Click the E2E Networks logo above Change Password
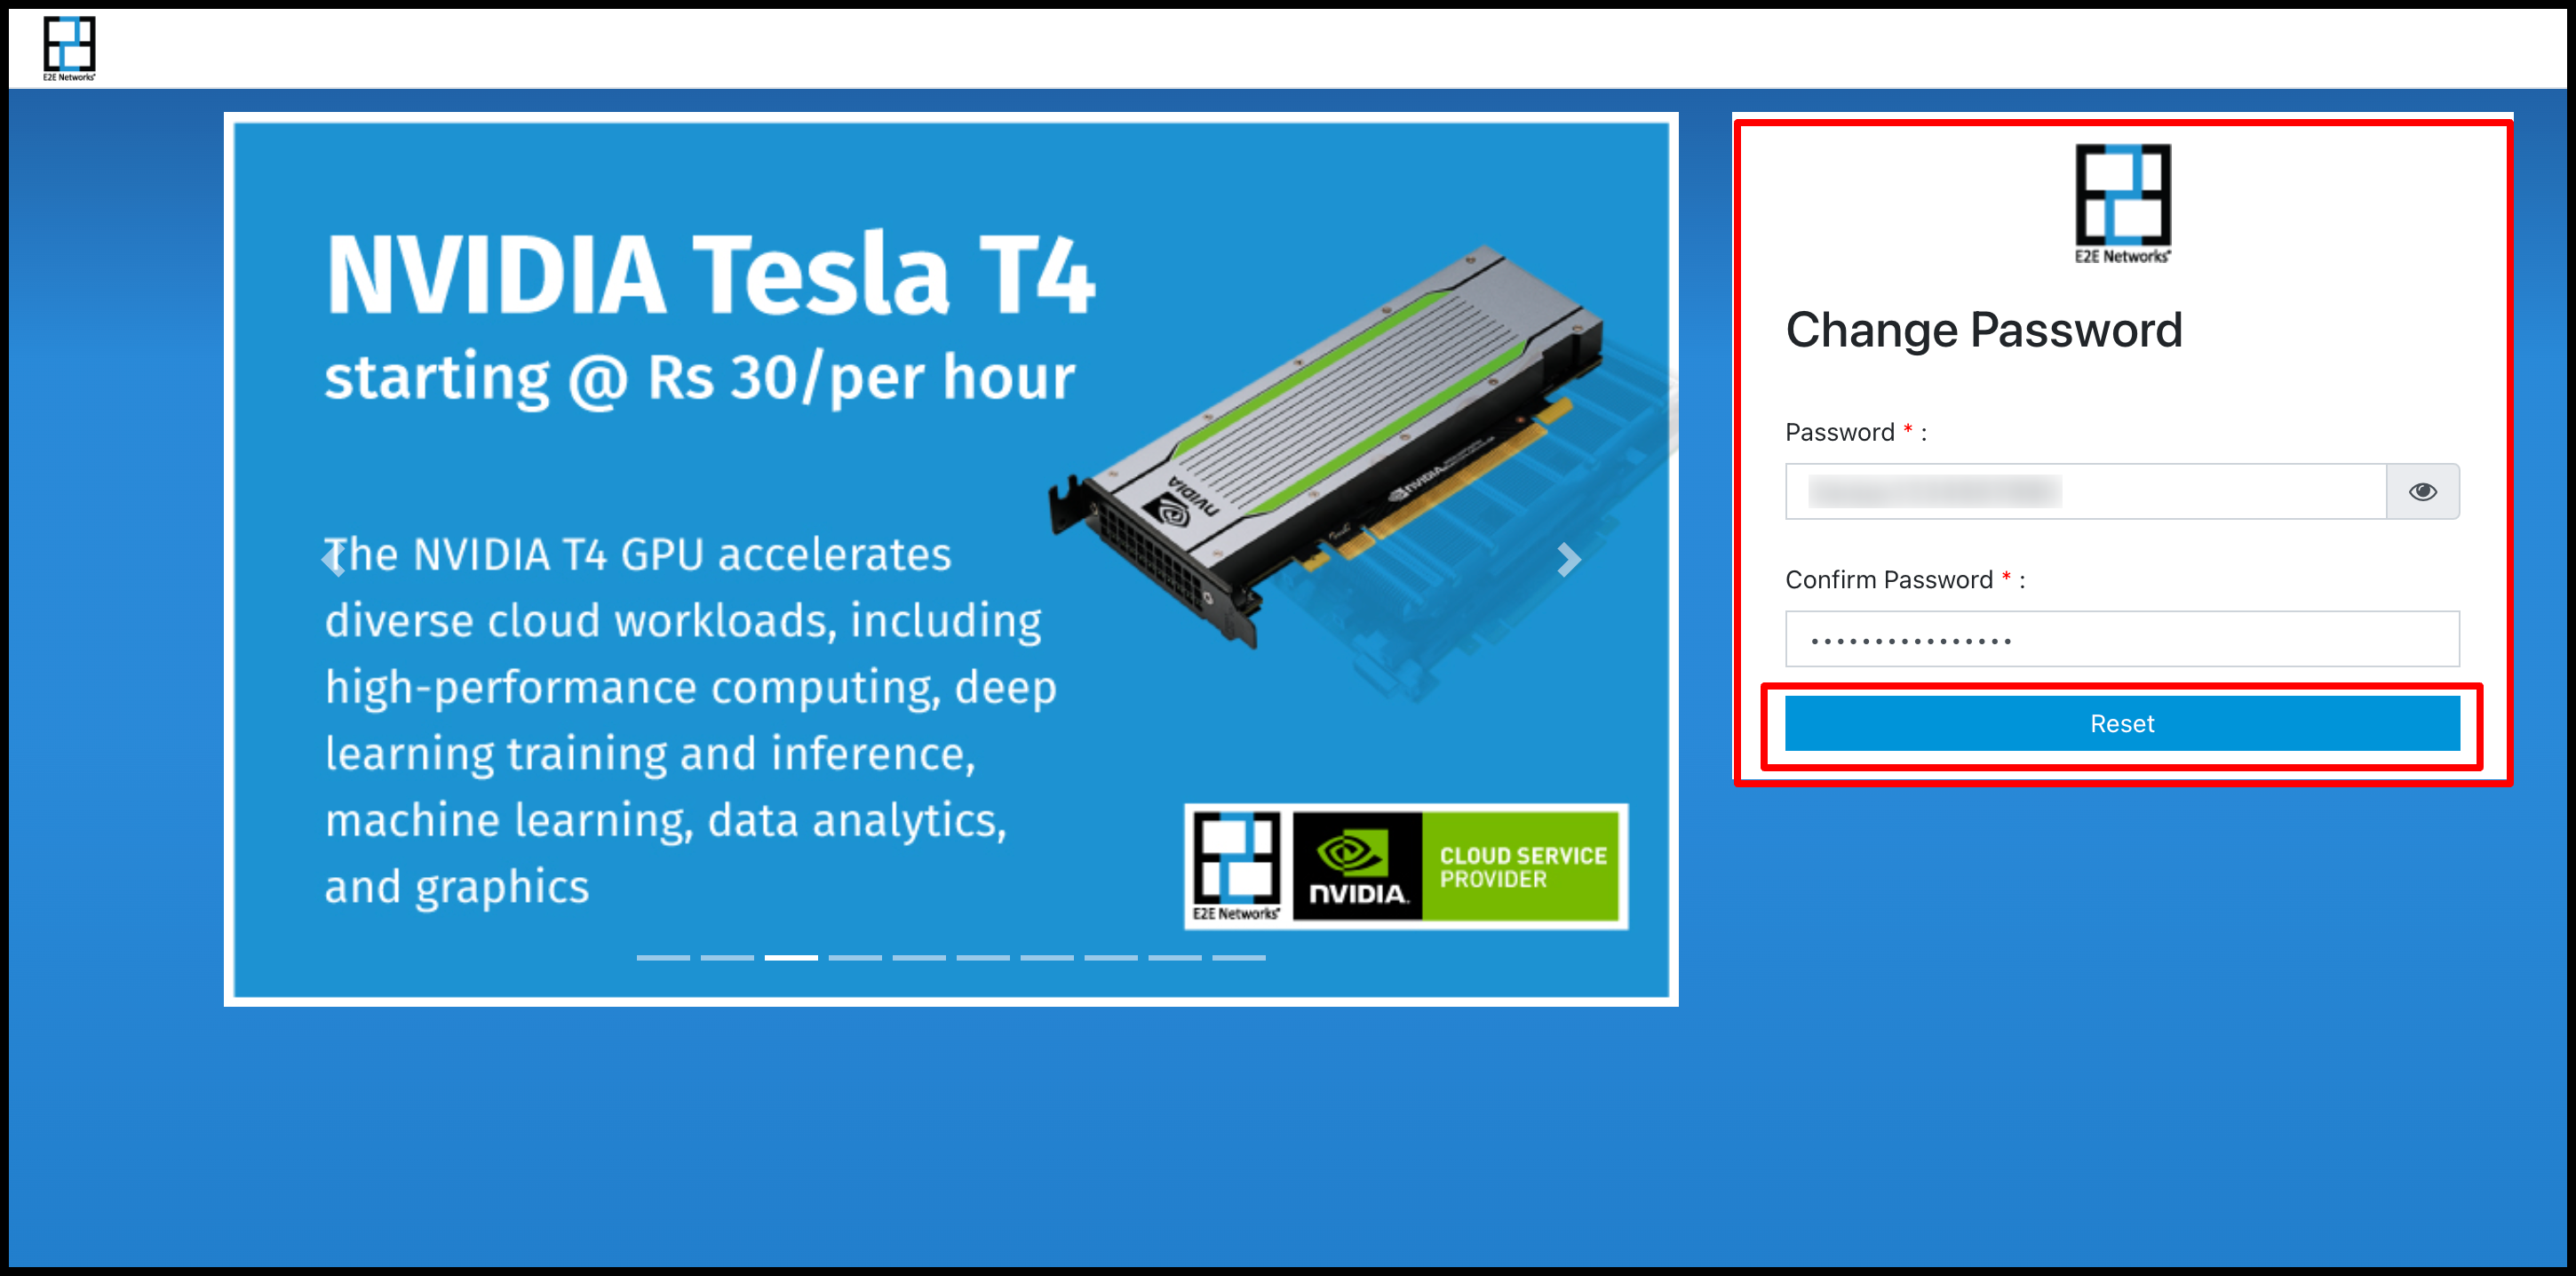 pyautogui.click(x=2122, y=204)
